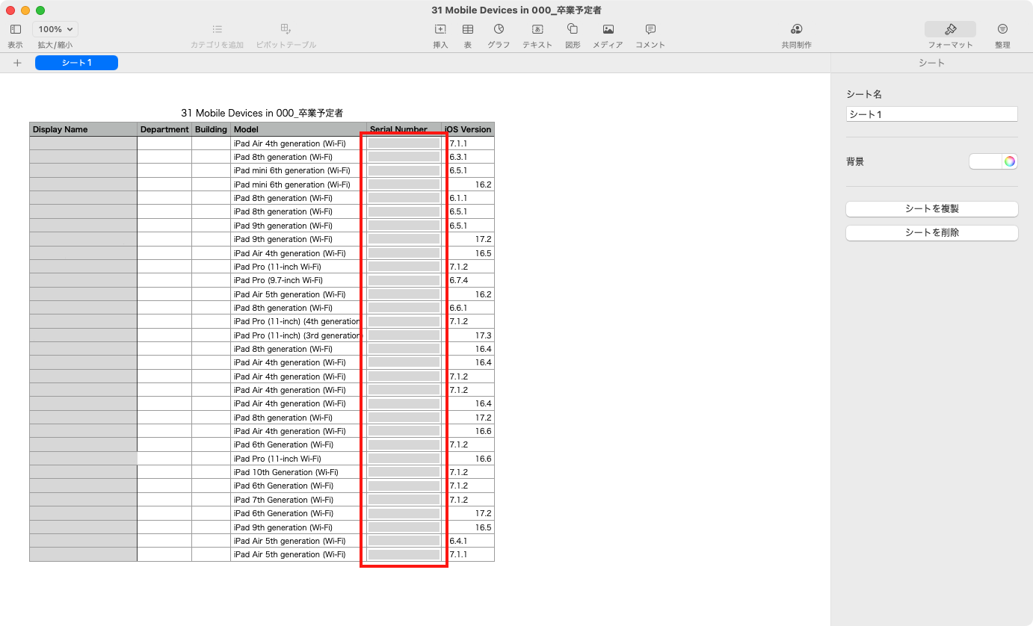Select the シート1 sheet tab
The height and width of the screenshot is (626, 1033).
click(x=76, y=63)
